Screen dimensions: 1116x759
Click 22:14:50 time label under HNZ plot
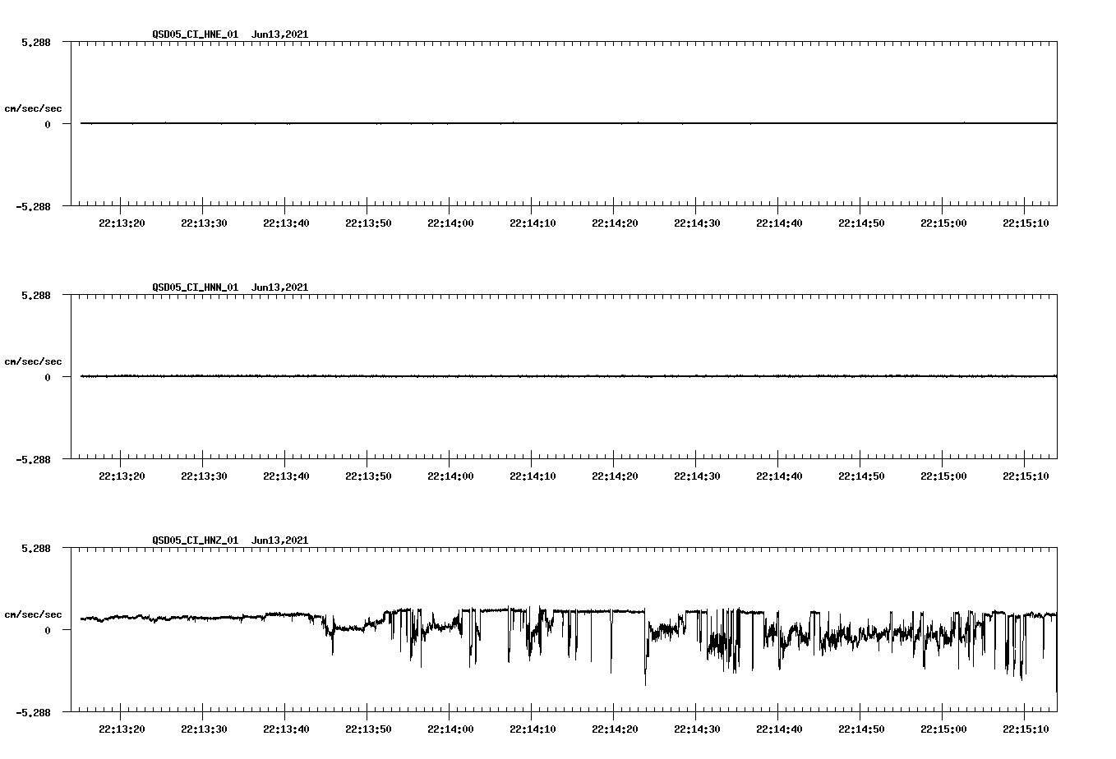pyautogui.click(x=861, y=729)
